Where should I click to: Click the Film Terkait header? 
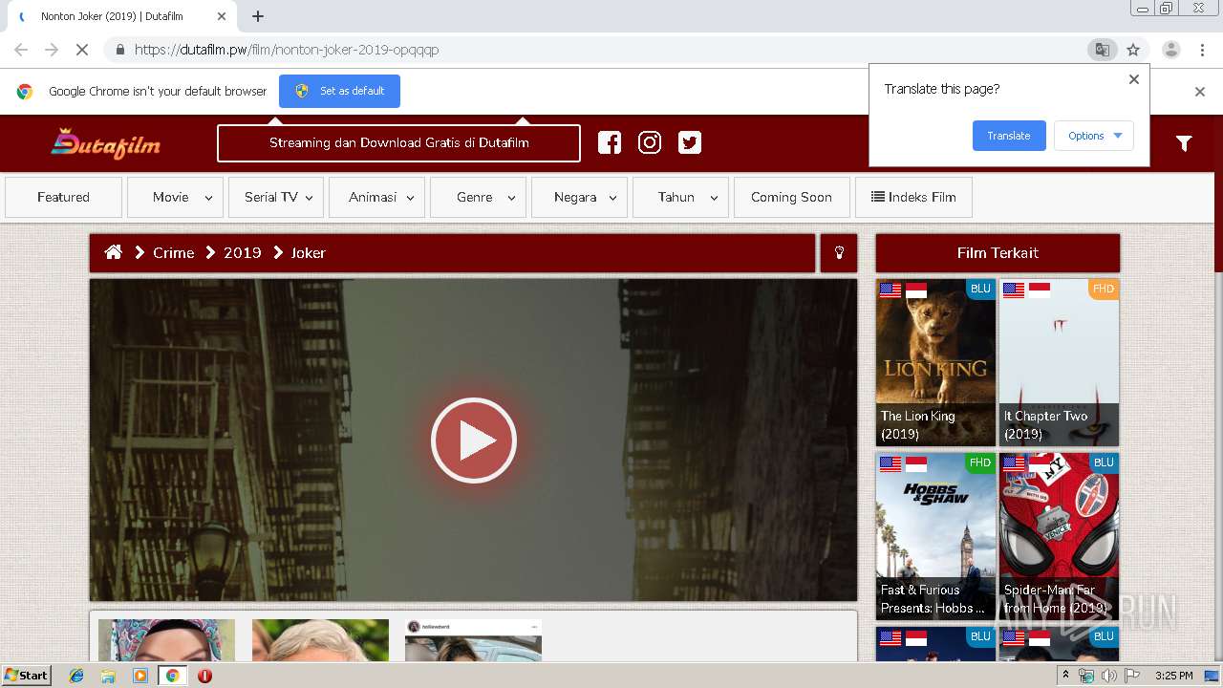(998, 253)
